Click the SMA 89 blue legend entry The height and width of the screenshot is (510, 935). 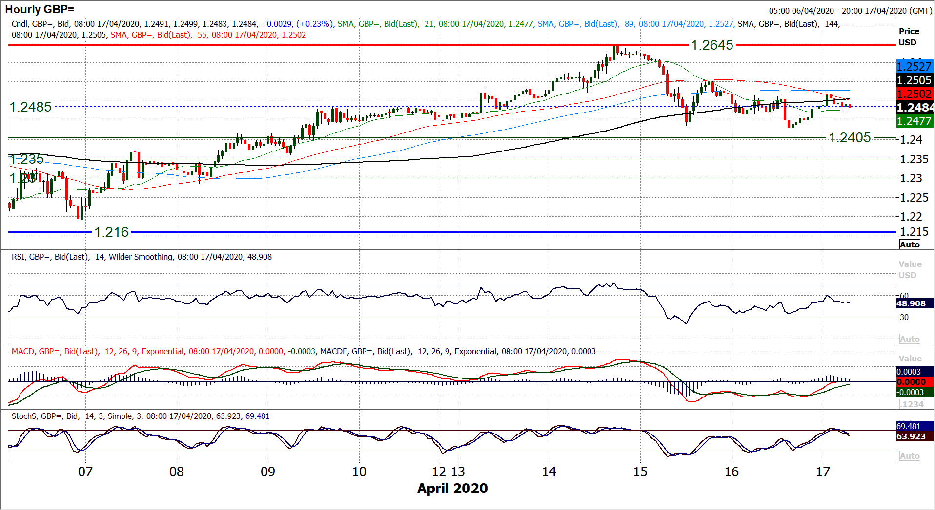coord(636,24)
